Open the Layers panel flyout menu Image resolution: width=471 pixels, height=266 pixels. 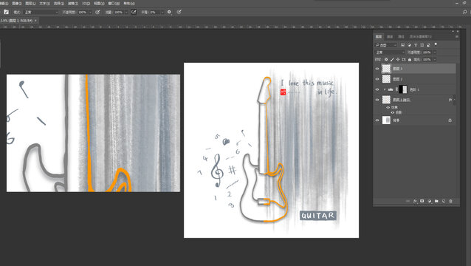point(457,37)
